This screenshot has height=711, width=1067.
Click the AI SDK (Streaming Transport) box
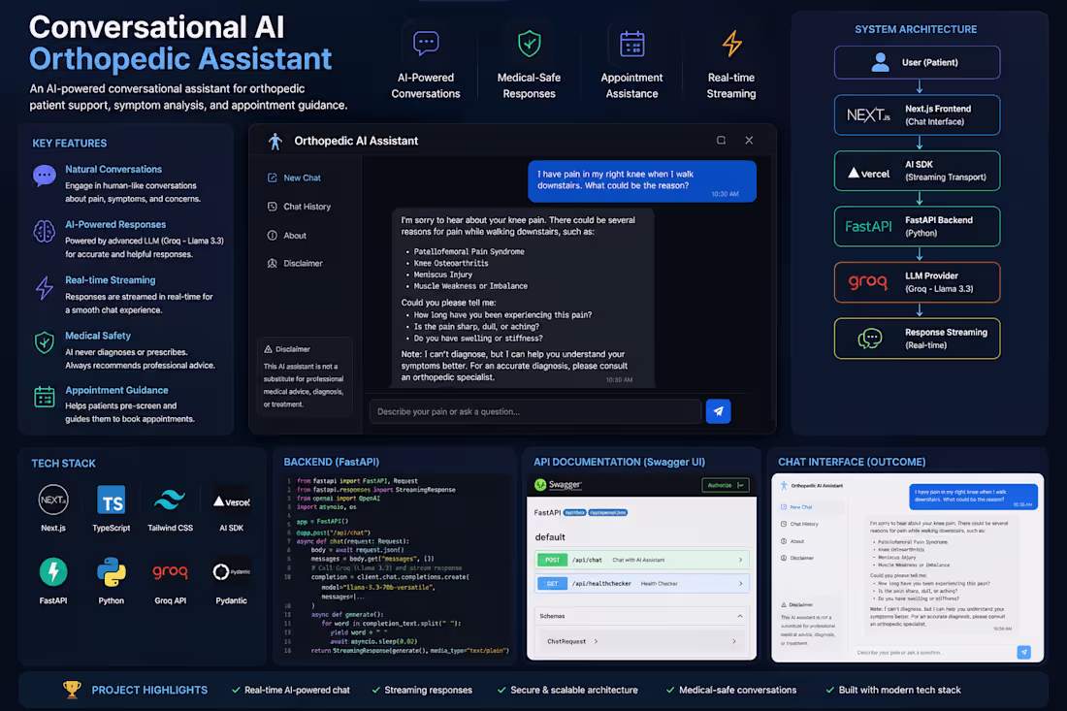(x=918, y=171)
